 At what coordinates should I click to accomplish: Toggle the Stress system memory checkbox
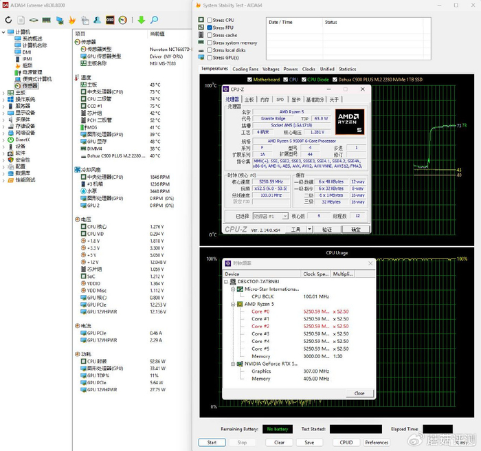pyautogui.click(x=210, y=43)
